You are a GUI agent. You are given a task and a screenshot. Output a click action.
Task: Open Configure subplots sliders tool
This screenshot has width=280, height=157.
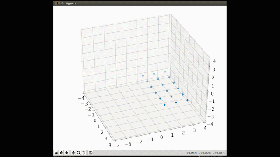84,153
